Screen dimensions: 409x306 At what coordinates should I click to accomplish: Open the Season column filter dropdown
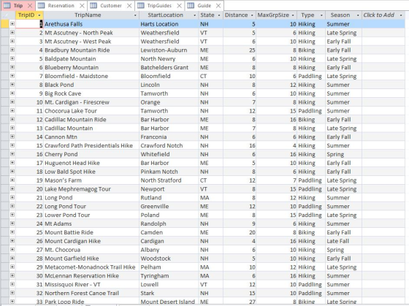358,15
